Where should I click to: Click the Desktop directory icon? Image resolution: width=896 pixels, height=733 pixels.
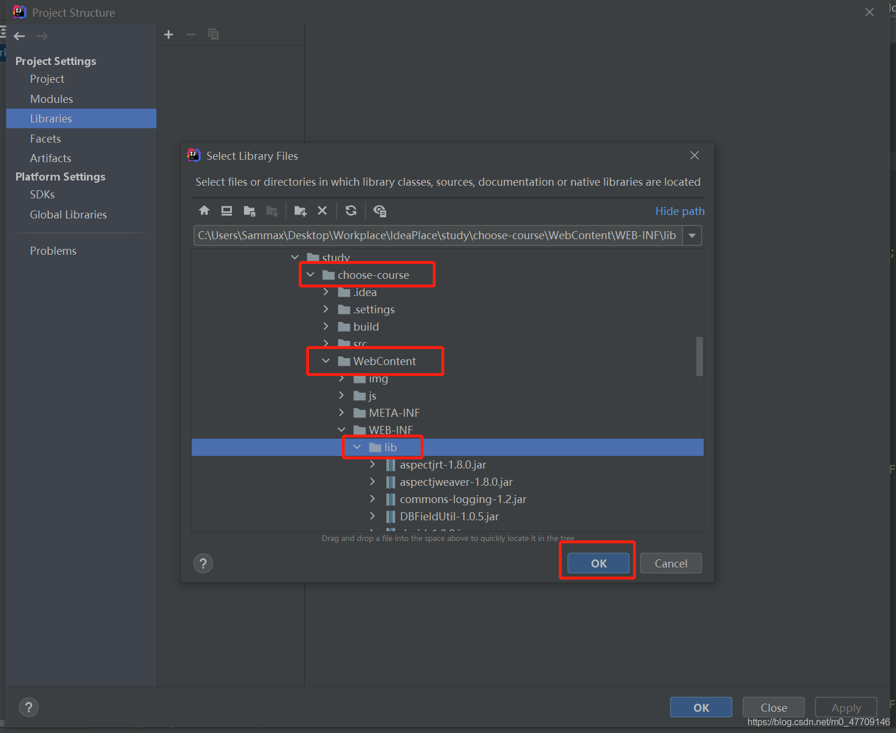click(x=227, y=210)
